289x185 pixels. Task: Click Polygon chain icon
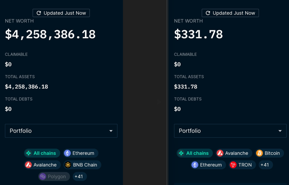pos(43,176)
